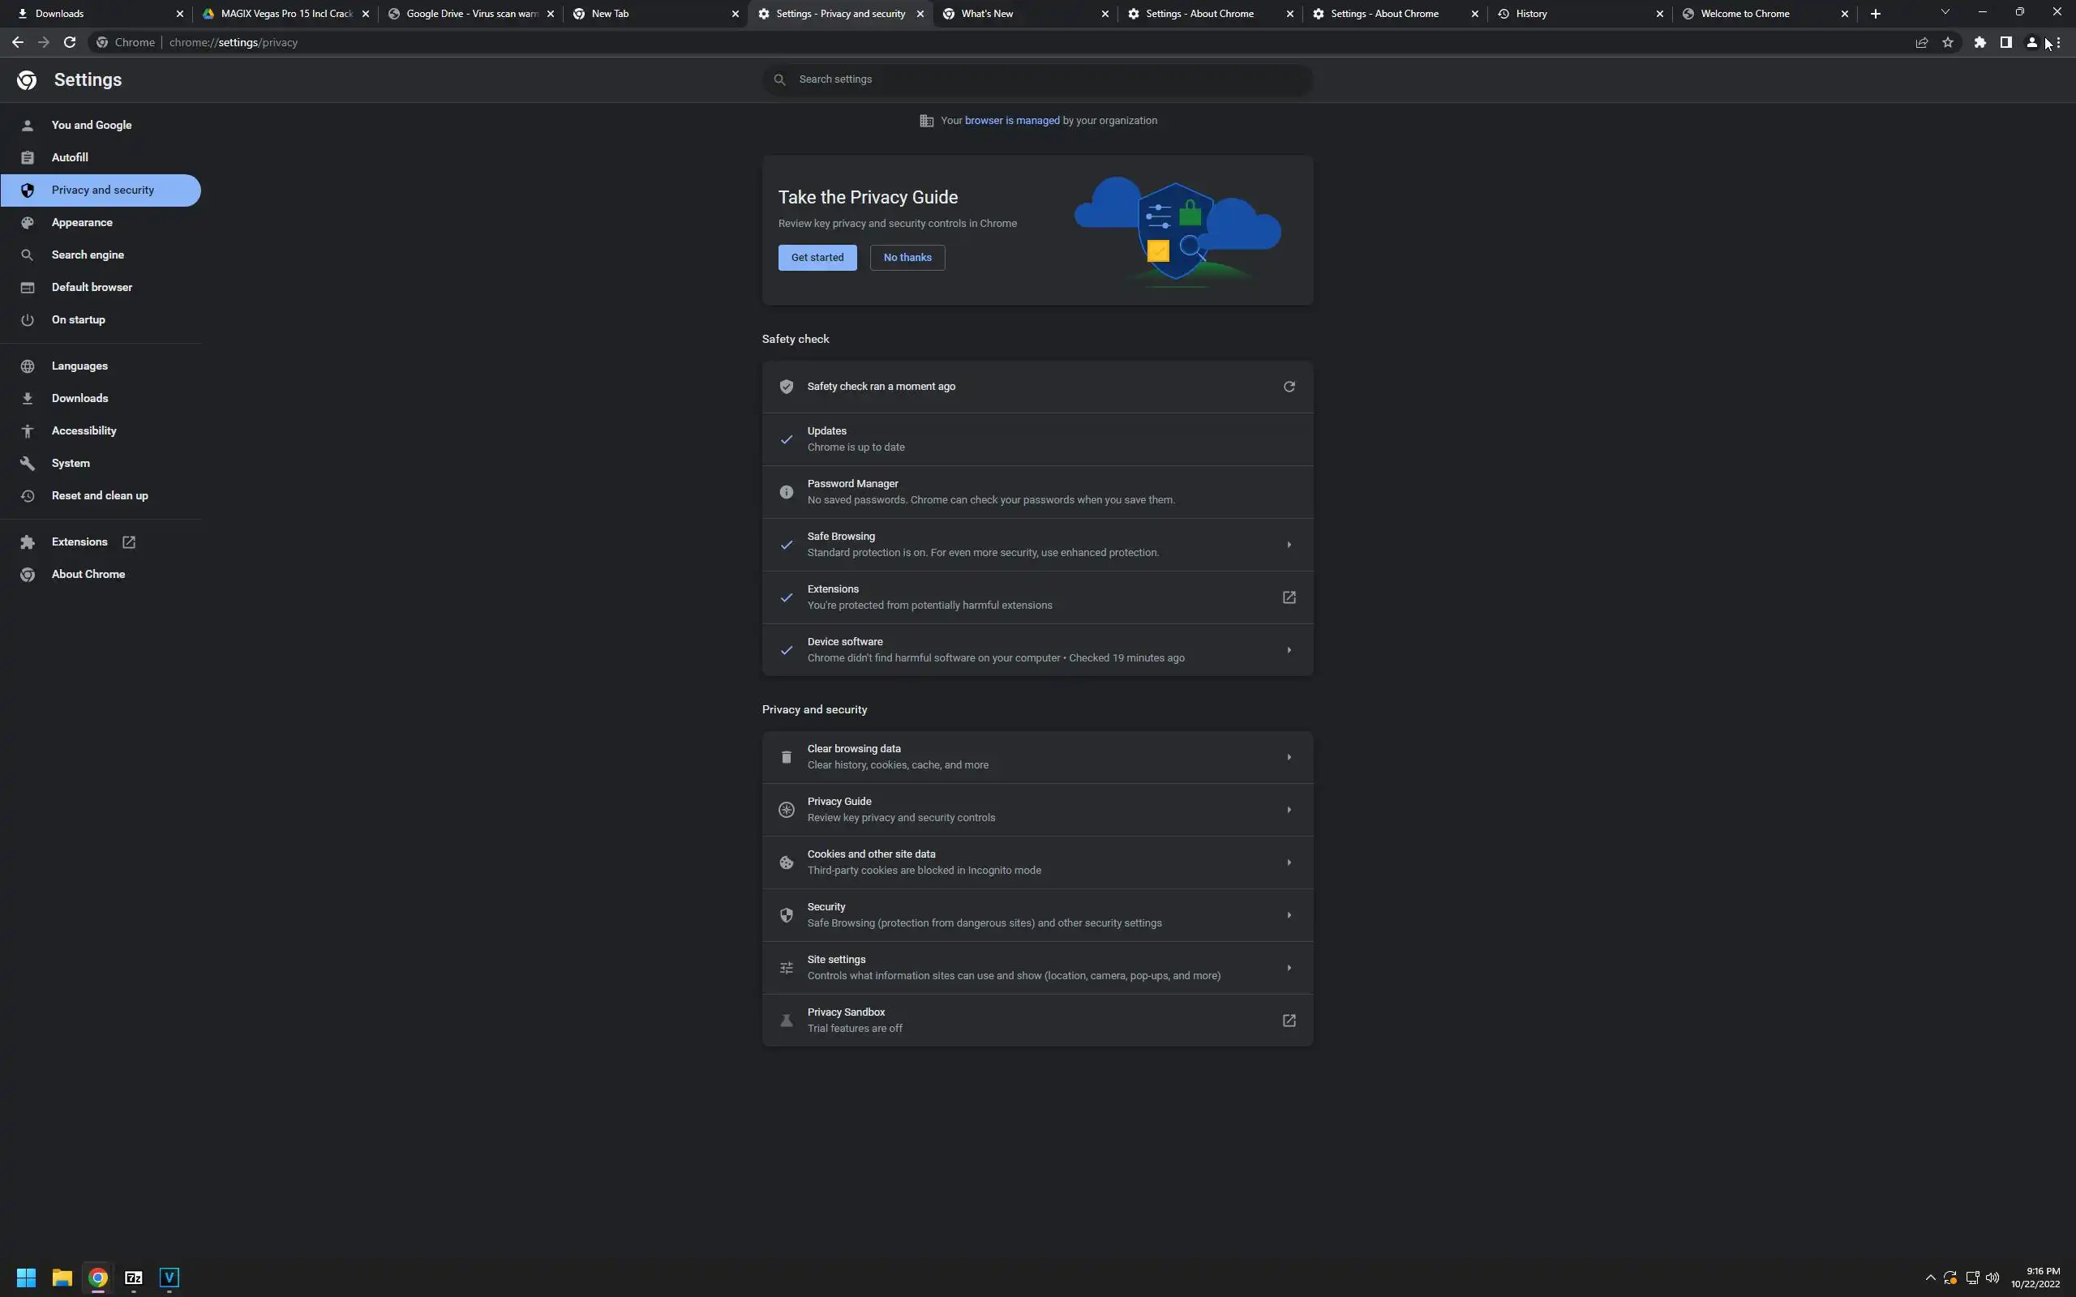The height and width of the screenshot is (1297, 2076).
Task: Launch File Explorer from the taskbar
Action: [x=62, y=1278]
